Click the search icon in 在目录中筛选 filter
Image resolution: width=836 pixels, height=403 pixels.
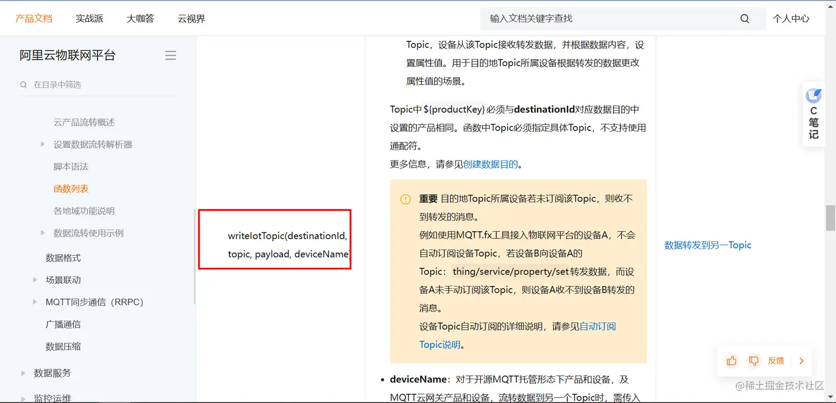24,85
